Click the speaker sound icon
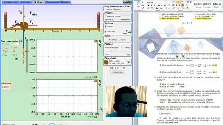Screen dimensions: 223x125 click(x=111, y=68)
